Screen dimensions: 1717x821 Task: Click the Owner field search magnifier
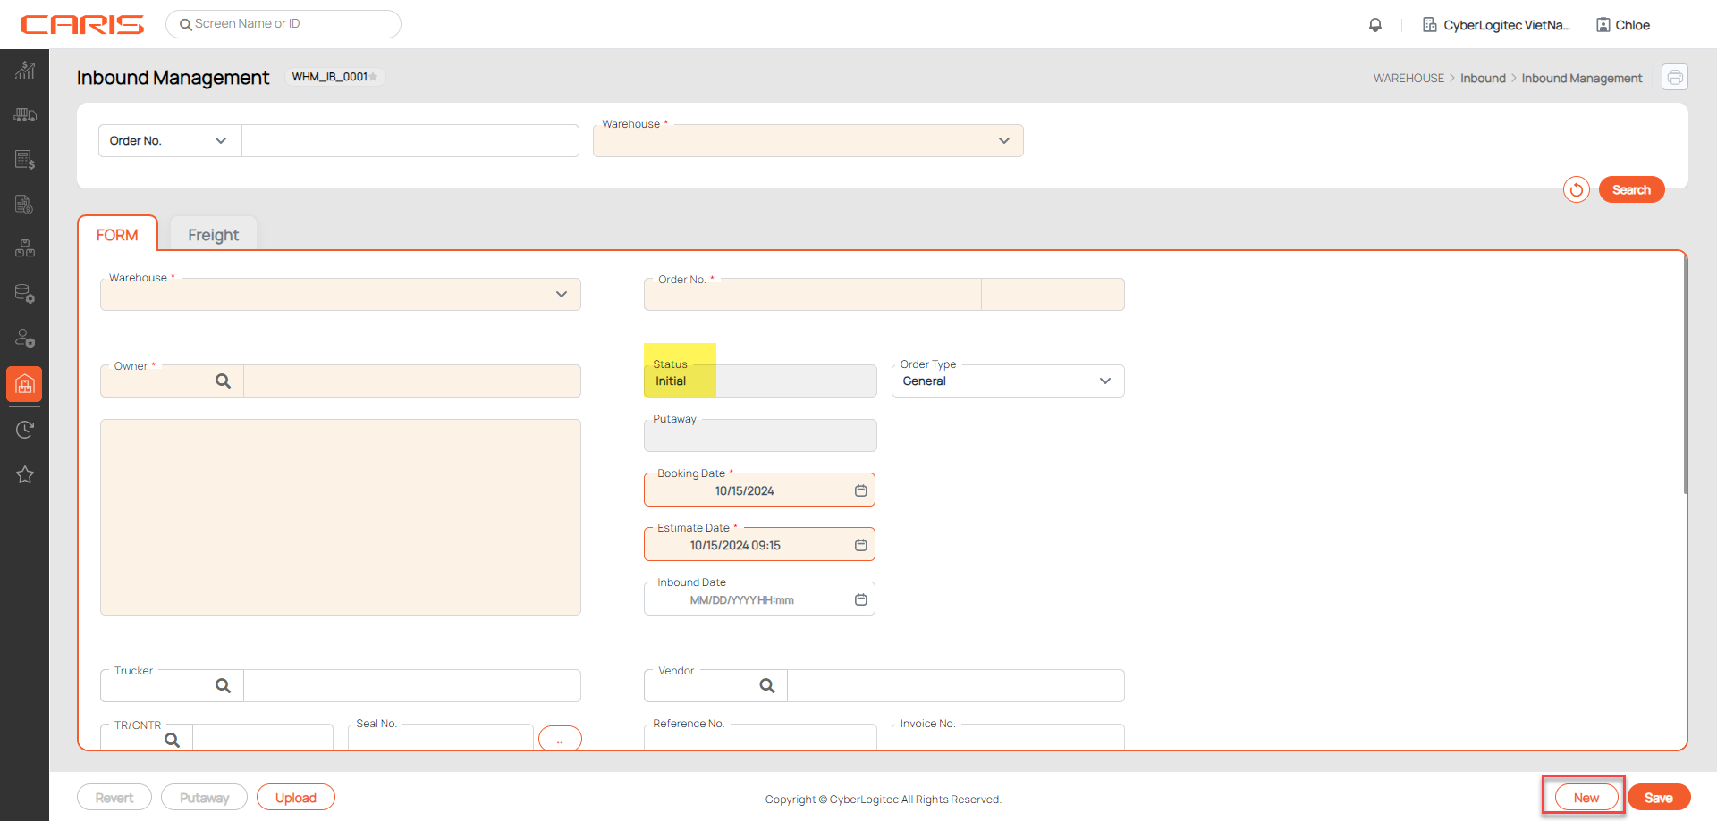click(223, 381)
